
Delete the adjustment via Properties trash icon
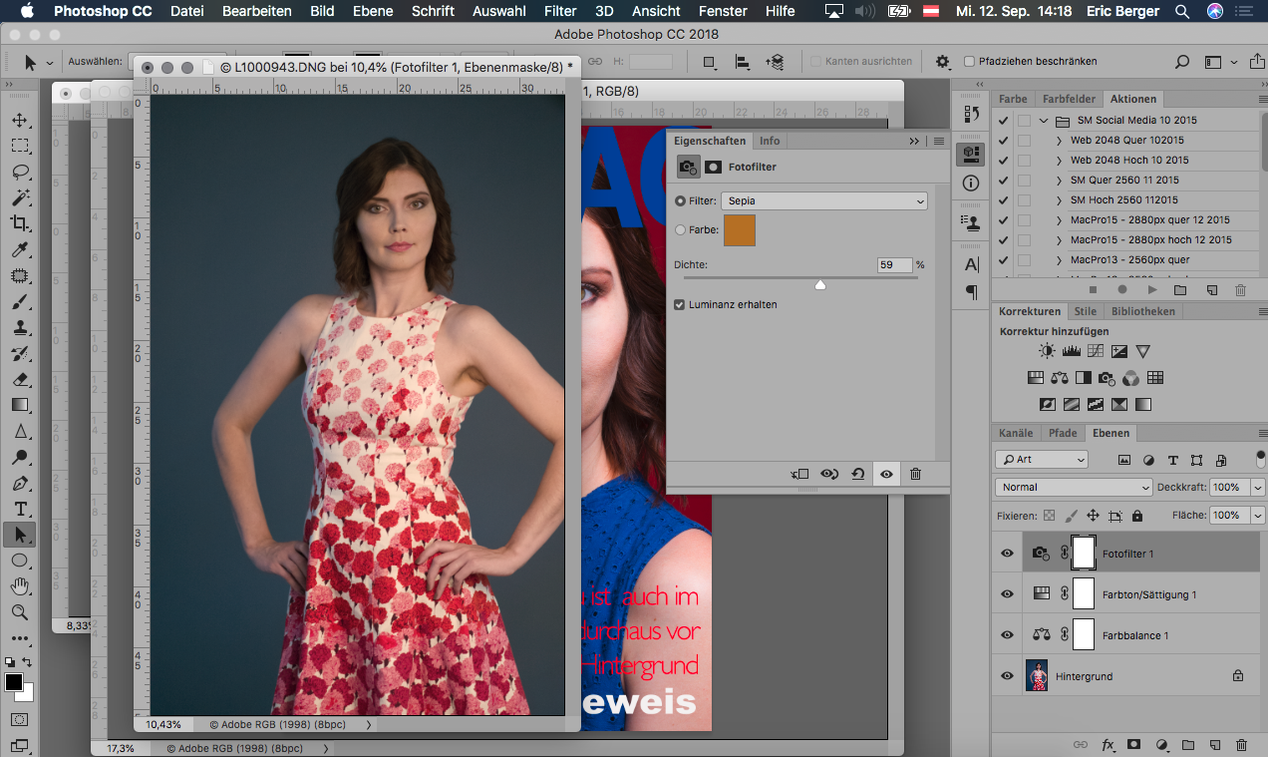(915, 475)
